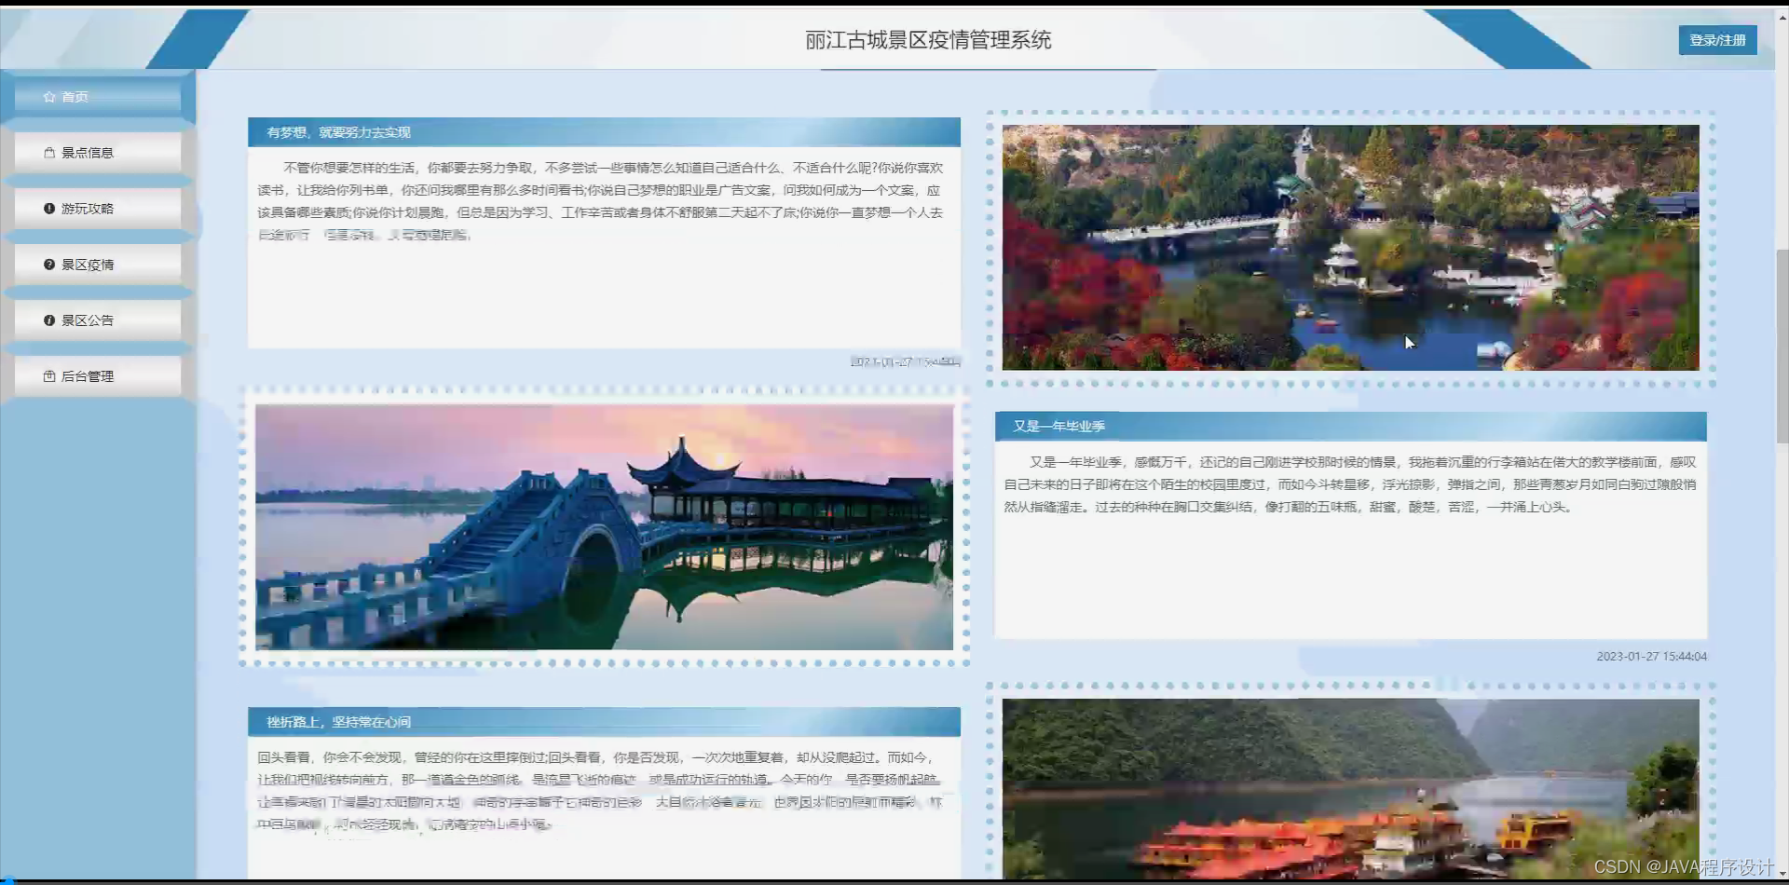The width and height of the screenshot is (1789, 885).
Task: Open 后台管理 in the sidebar
Action: (x=98, y=376)
